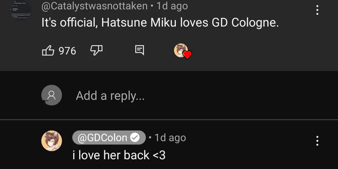This screenshot has height=169, width=338.
Task: Click the gray user placeholder avatar icon
Action: coord(51,95)
